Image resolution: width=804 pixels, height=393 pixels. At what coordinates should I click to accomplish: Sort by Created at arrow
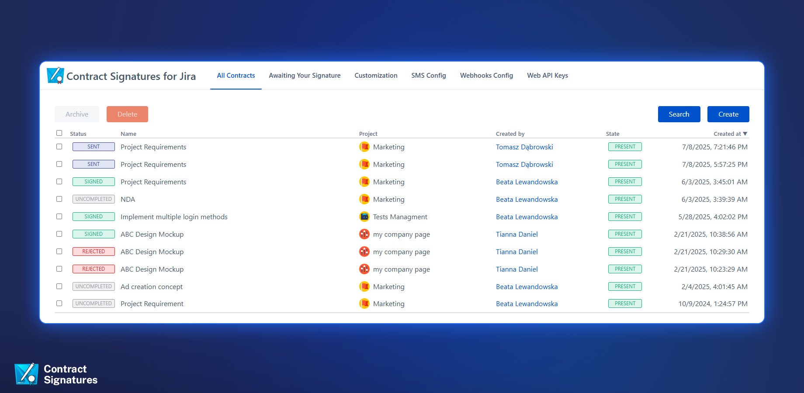(x=745, y=134)
